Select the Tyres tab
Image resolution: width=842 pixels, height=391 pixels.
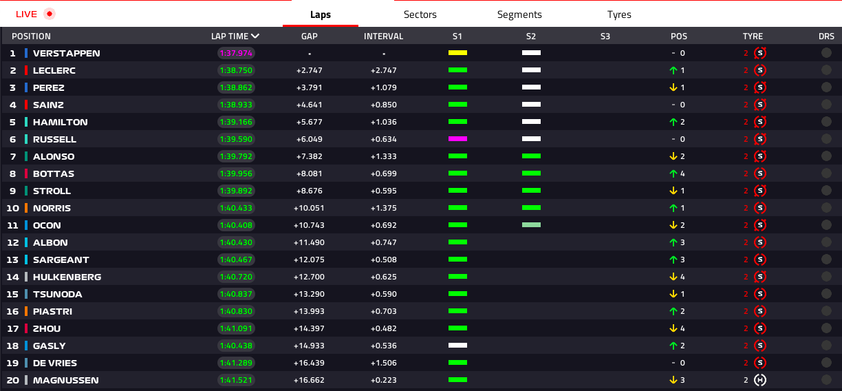click(619, 14)
